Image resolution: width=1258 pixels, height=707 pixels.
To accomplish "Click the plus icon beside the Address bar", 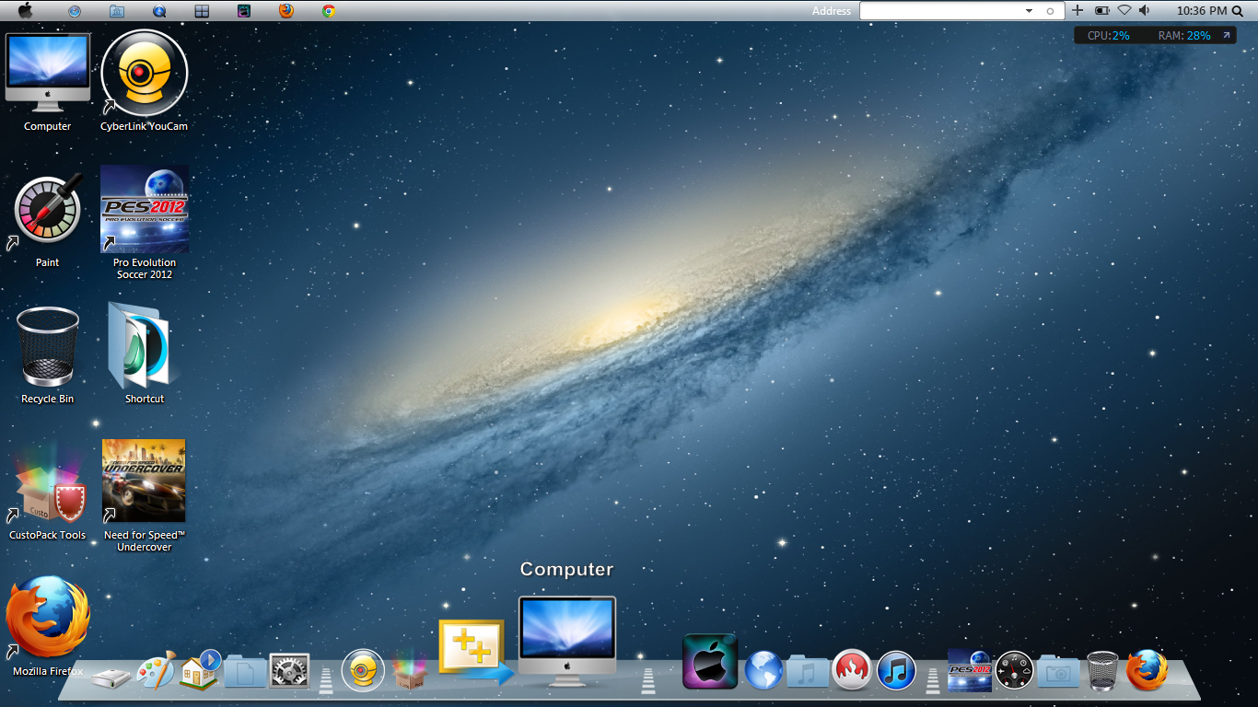I will pos(1077,10).
